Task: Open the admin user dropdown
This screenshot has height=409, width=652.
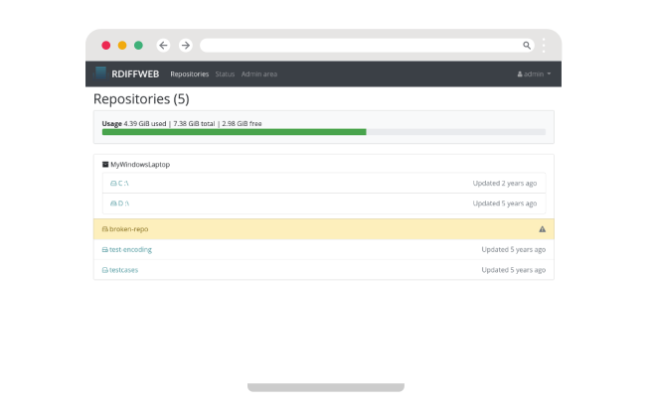Action: pos(534,74)
